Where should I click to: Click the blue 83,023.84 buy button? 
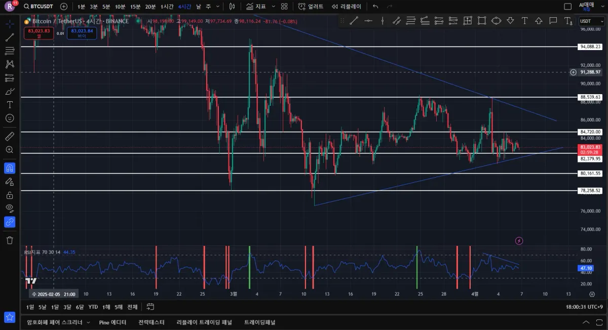click(x=82, y=33)
